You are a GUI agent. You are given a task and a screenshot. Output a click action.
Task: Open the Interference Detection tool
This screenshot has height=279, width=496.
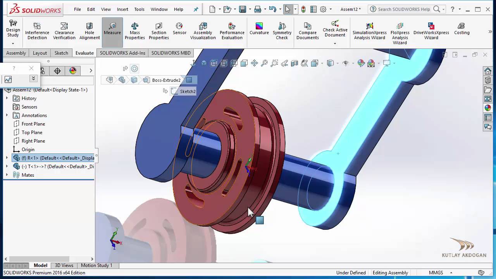(37, 31)
